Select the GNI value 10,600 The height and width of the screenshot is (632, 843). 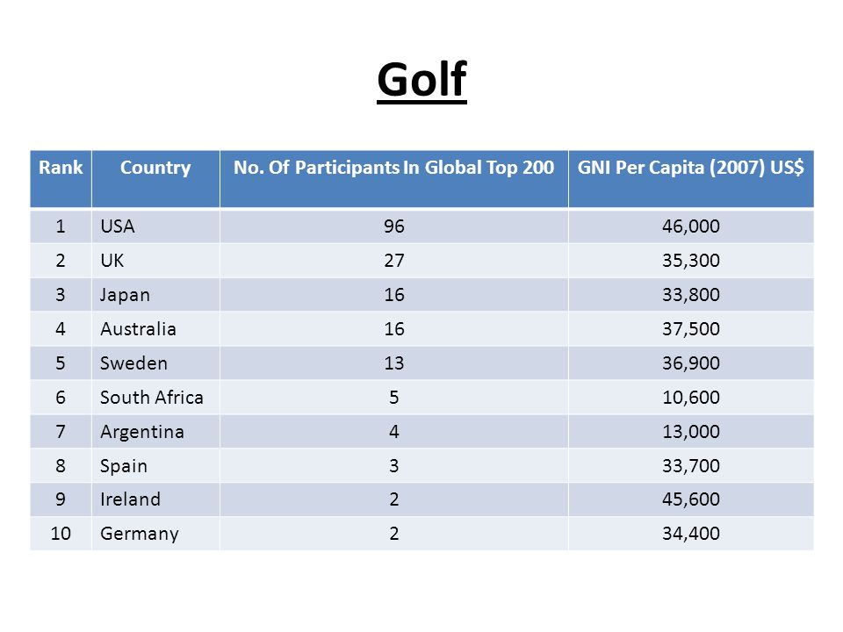pos(691,397)
